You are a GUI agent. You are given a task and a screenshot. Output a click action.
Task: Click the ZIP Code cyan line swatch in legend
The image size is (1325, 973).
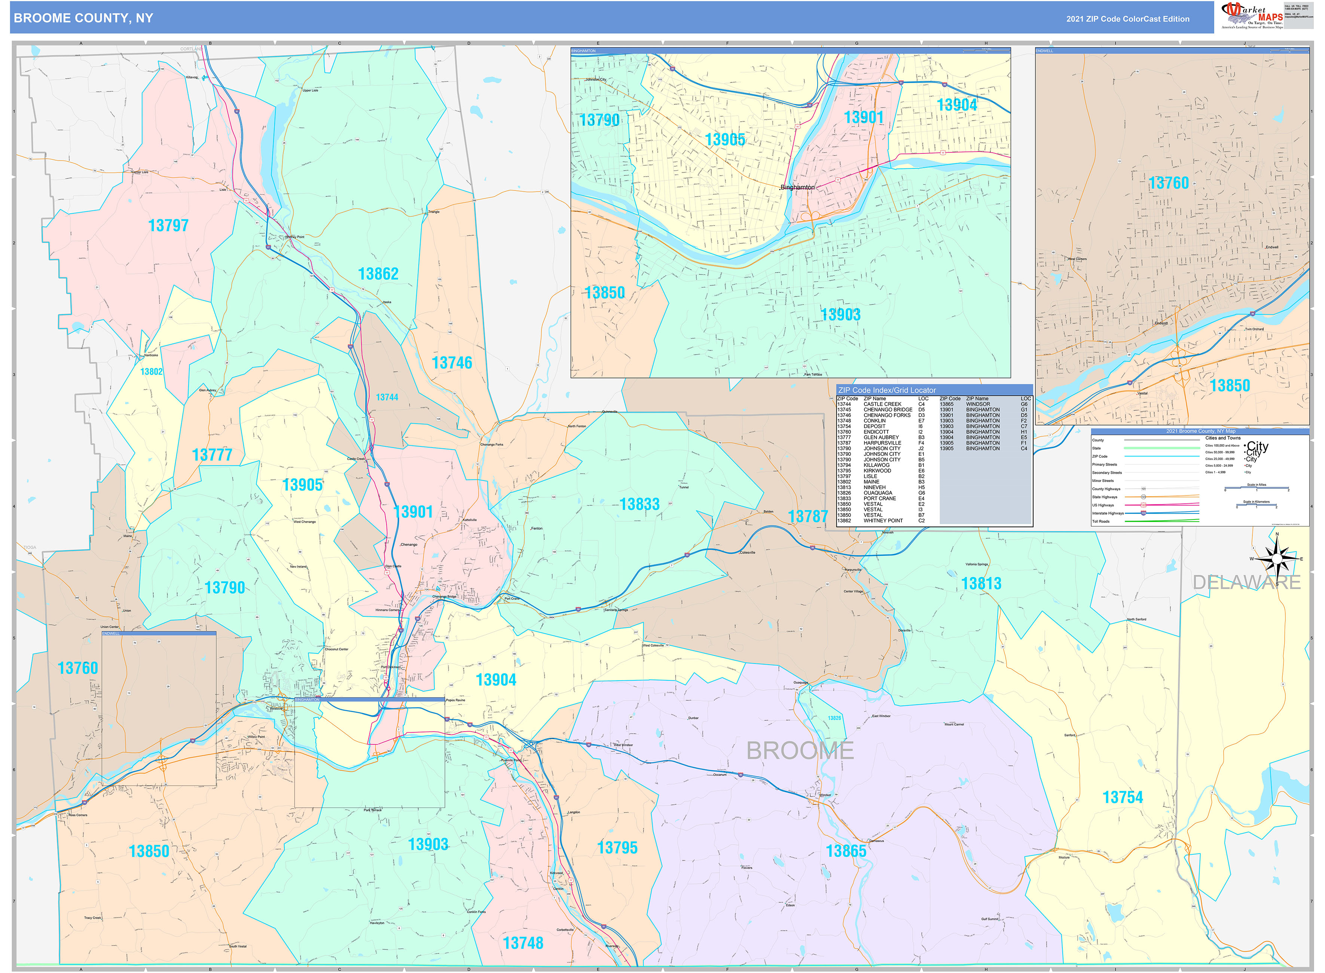(1161, 457)
